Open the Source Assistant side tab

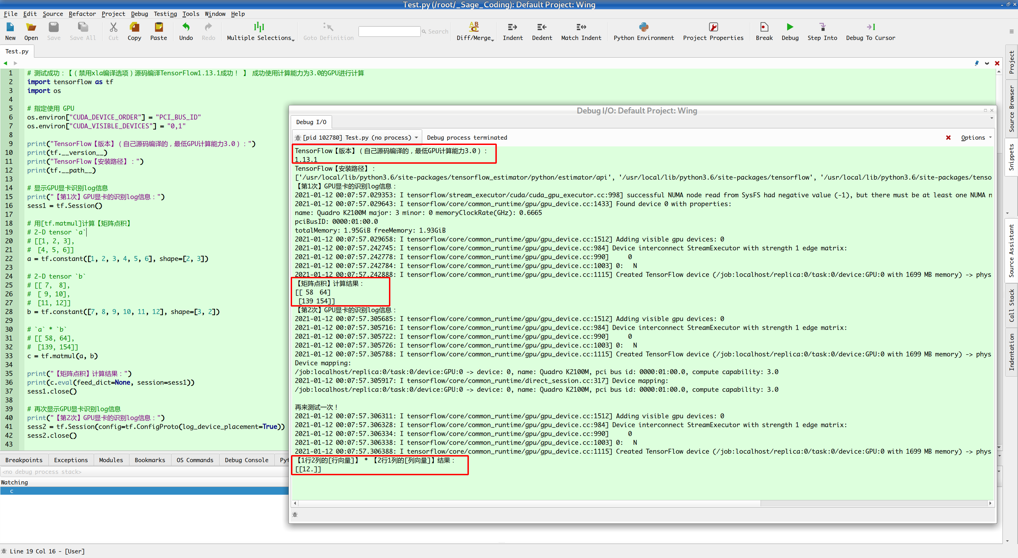click(x=1011, y=251)
